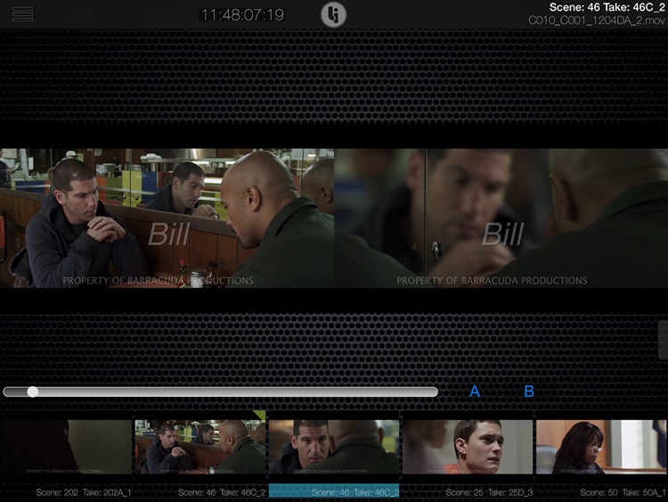Open the hamburger menu icon

[x=22, y=14]
